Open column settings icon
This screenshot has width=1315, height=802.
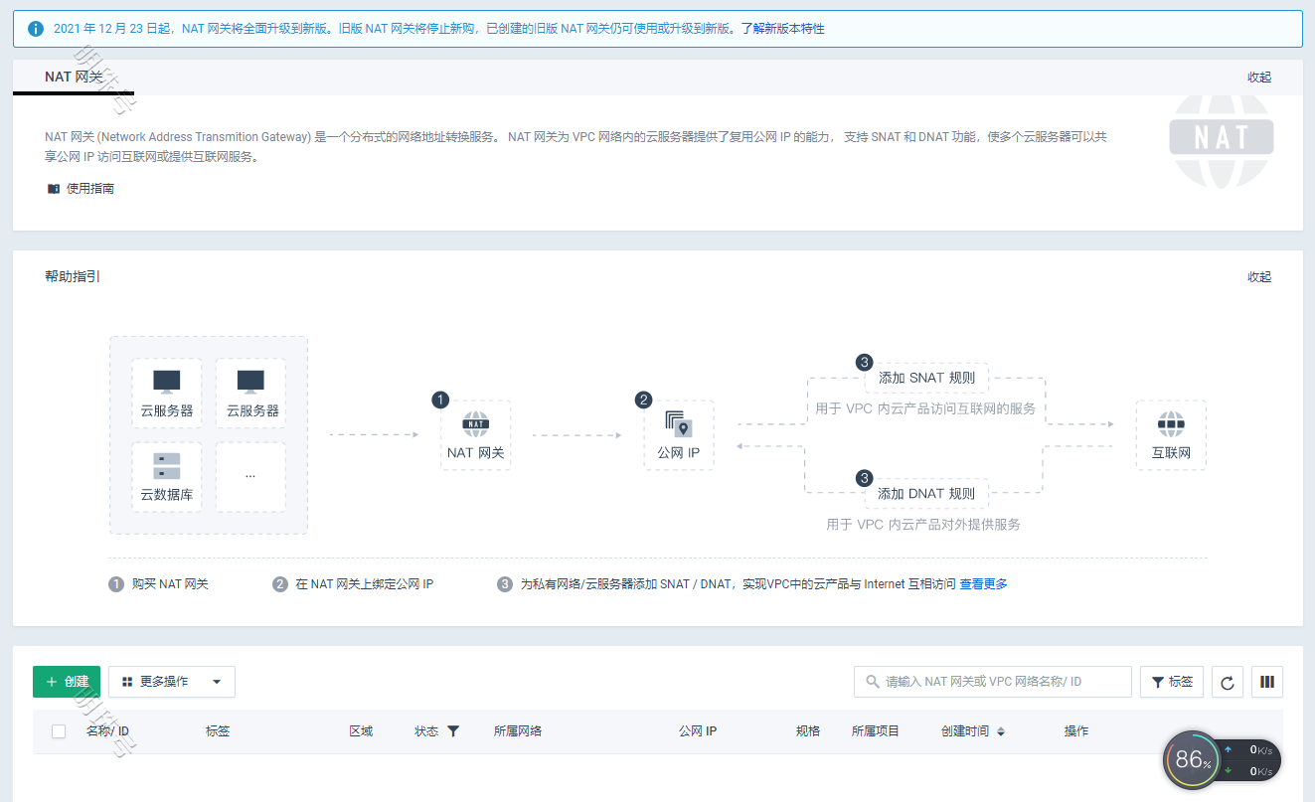click(x=1267, y=682)
